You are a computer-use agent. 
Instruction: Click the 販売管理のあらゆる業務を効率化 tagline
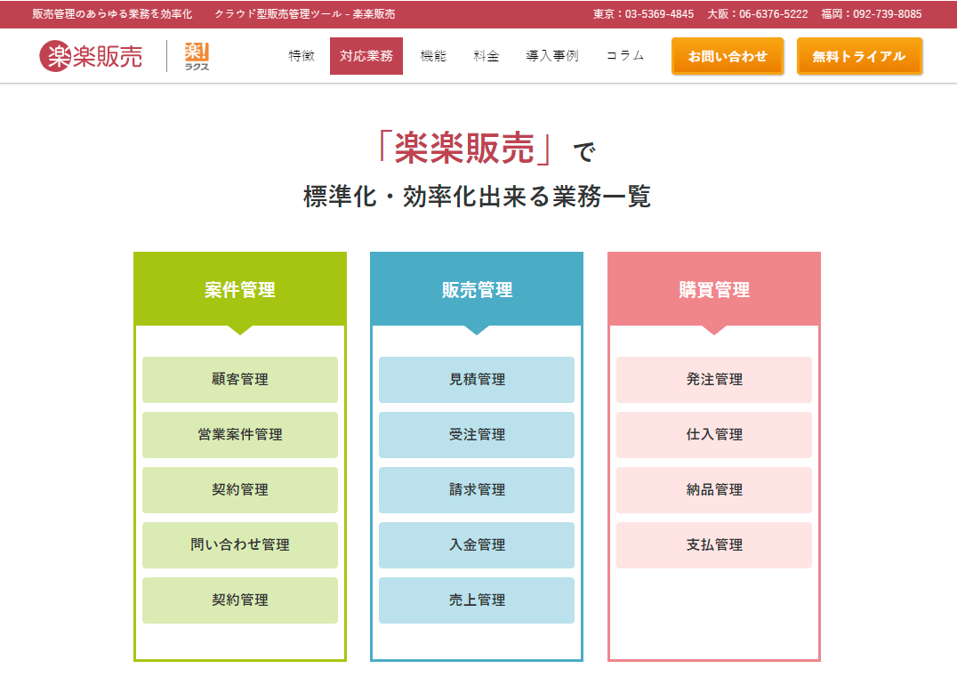(x=112, y=14)
